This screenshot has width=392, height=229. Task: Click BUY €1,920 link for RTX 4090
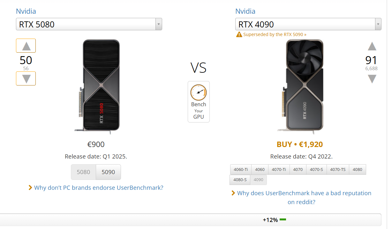(300, 144)
